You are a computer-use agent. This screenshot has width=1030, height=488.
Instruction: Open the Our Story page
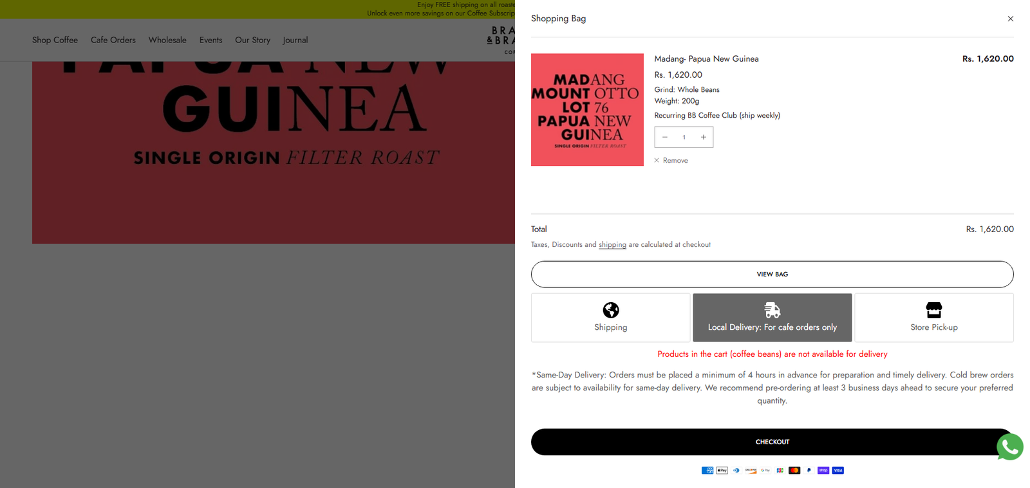pos(252,40)
